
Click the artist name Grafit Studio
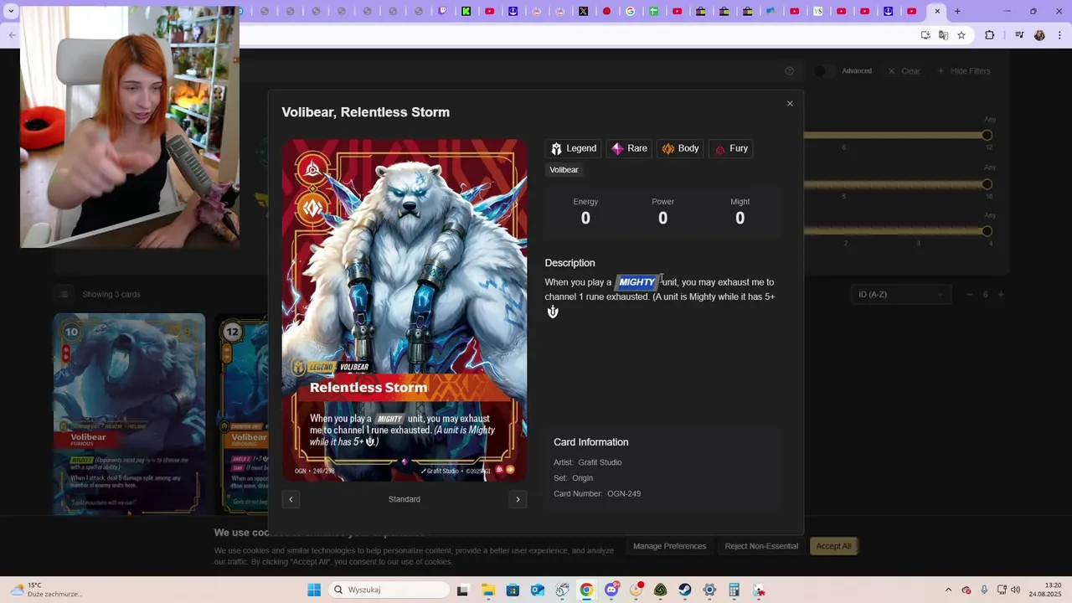600,462
